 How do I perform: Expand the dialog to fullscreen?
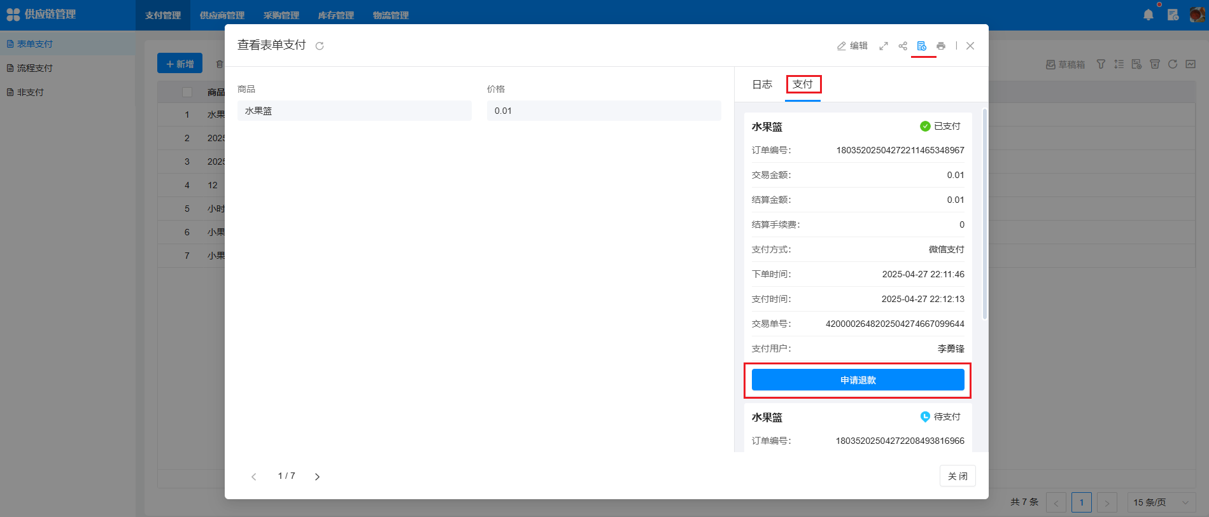884,46
